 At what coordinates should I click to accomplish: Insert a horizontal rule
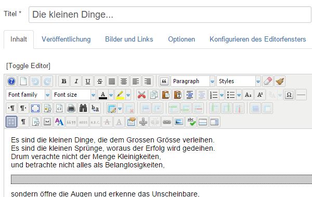[301, 95]
